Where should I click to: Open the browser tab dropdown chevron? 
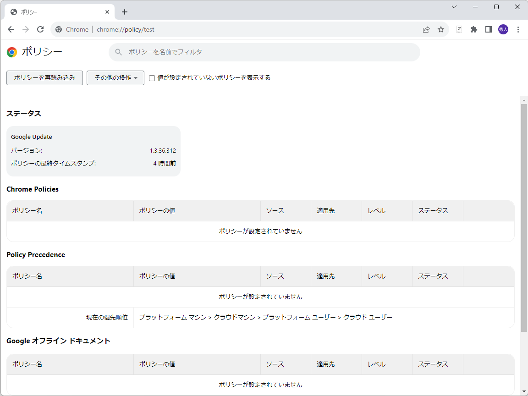pyautogui.click(x=454, y=7)
